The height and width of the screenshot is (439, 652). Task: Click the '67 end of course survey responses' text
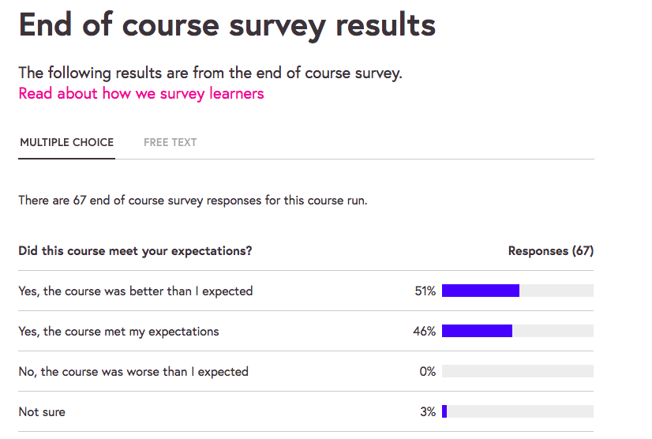[x=193, y=201]
